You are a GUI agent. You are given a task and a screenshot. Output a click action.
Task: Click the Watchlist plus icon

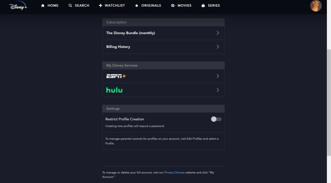click(101, 5)
